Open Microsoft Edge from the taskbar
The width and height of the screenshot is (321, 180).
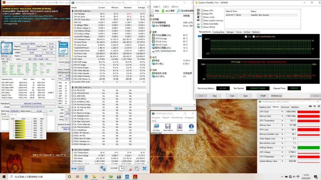(x=86, y=176)
